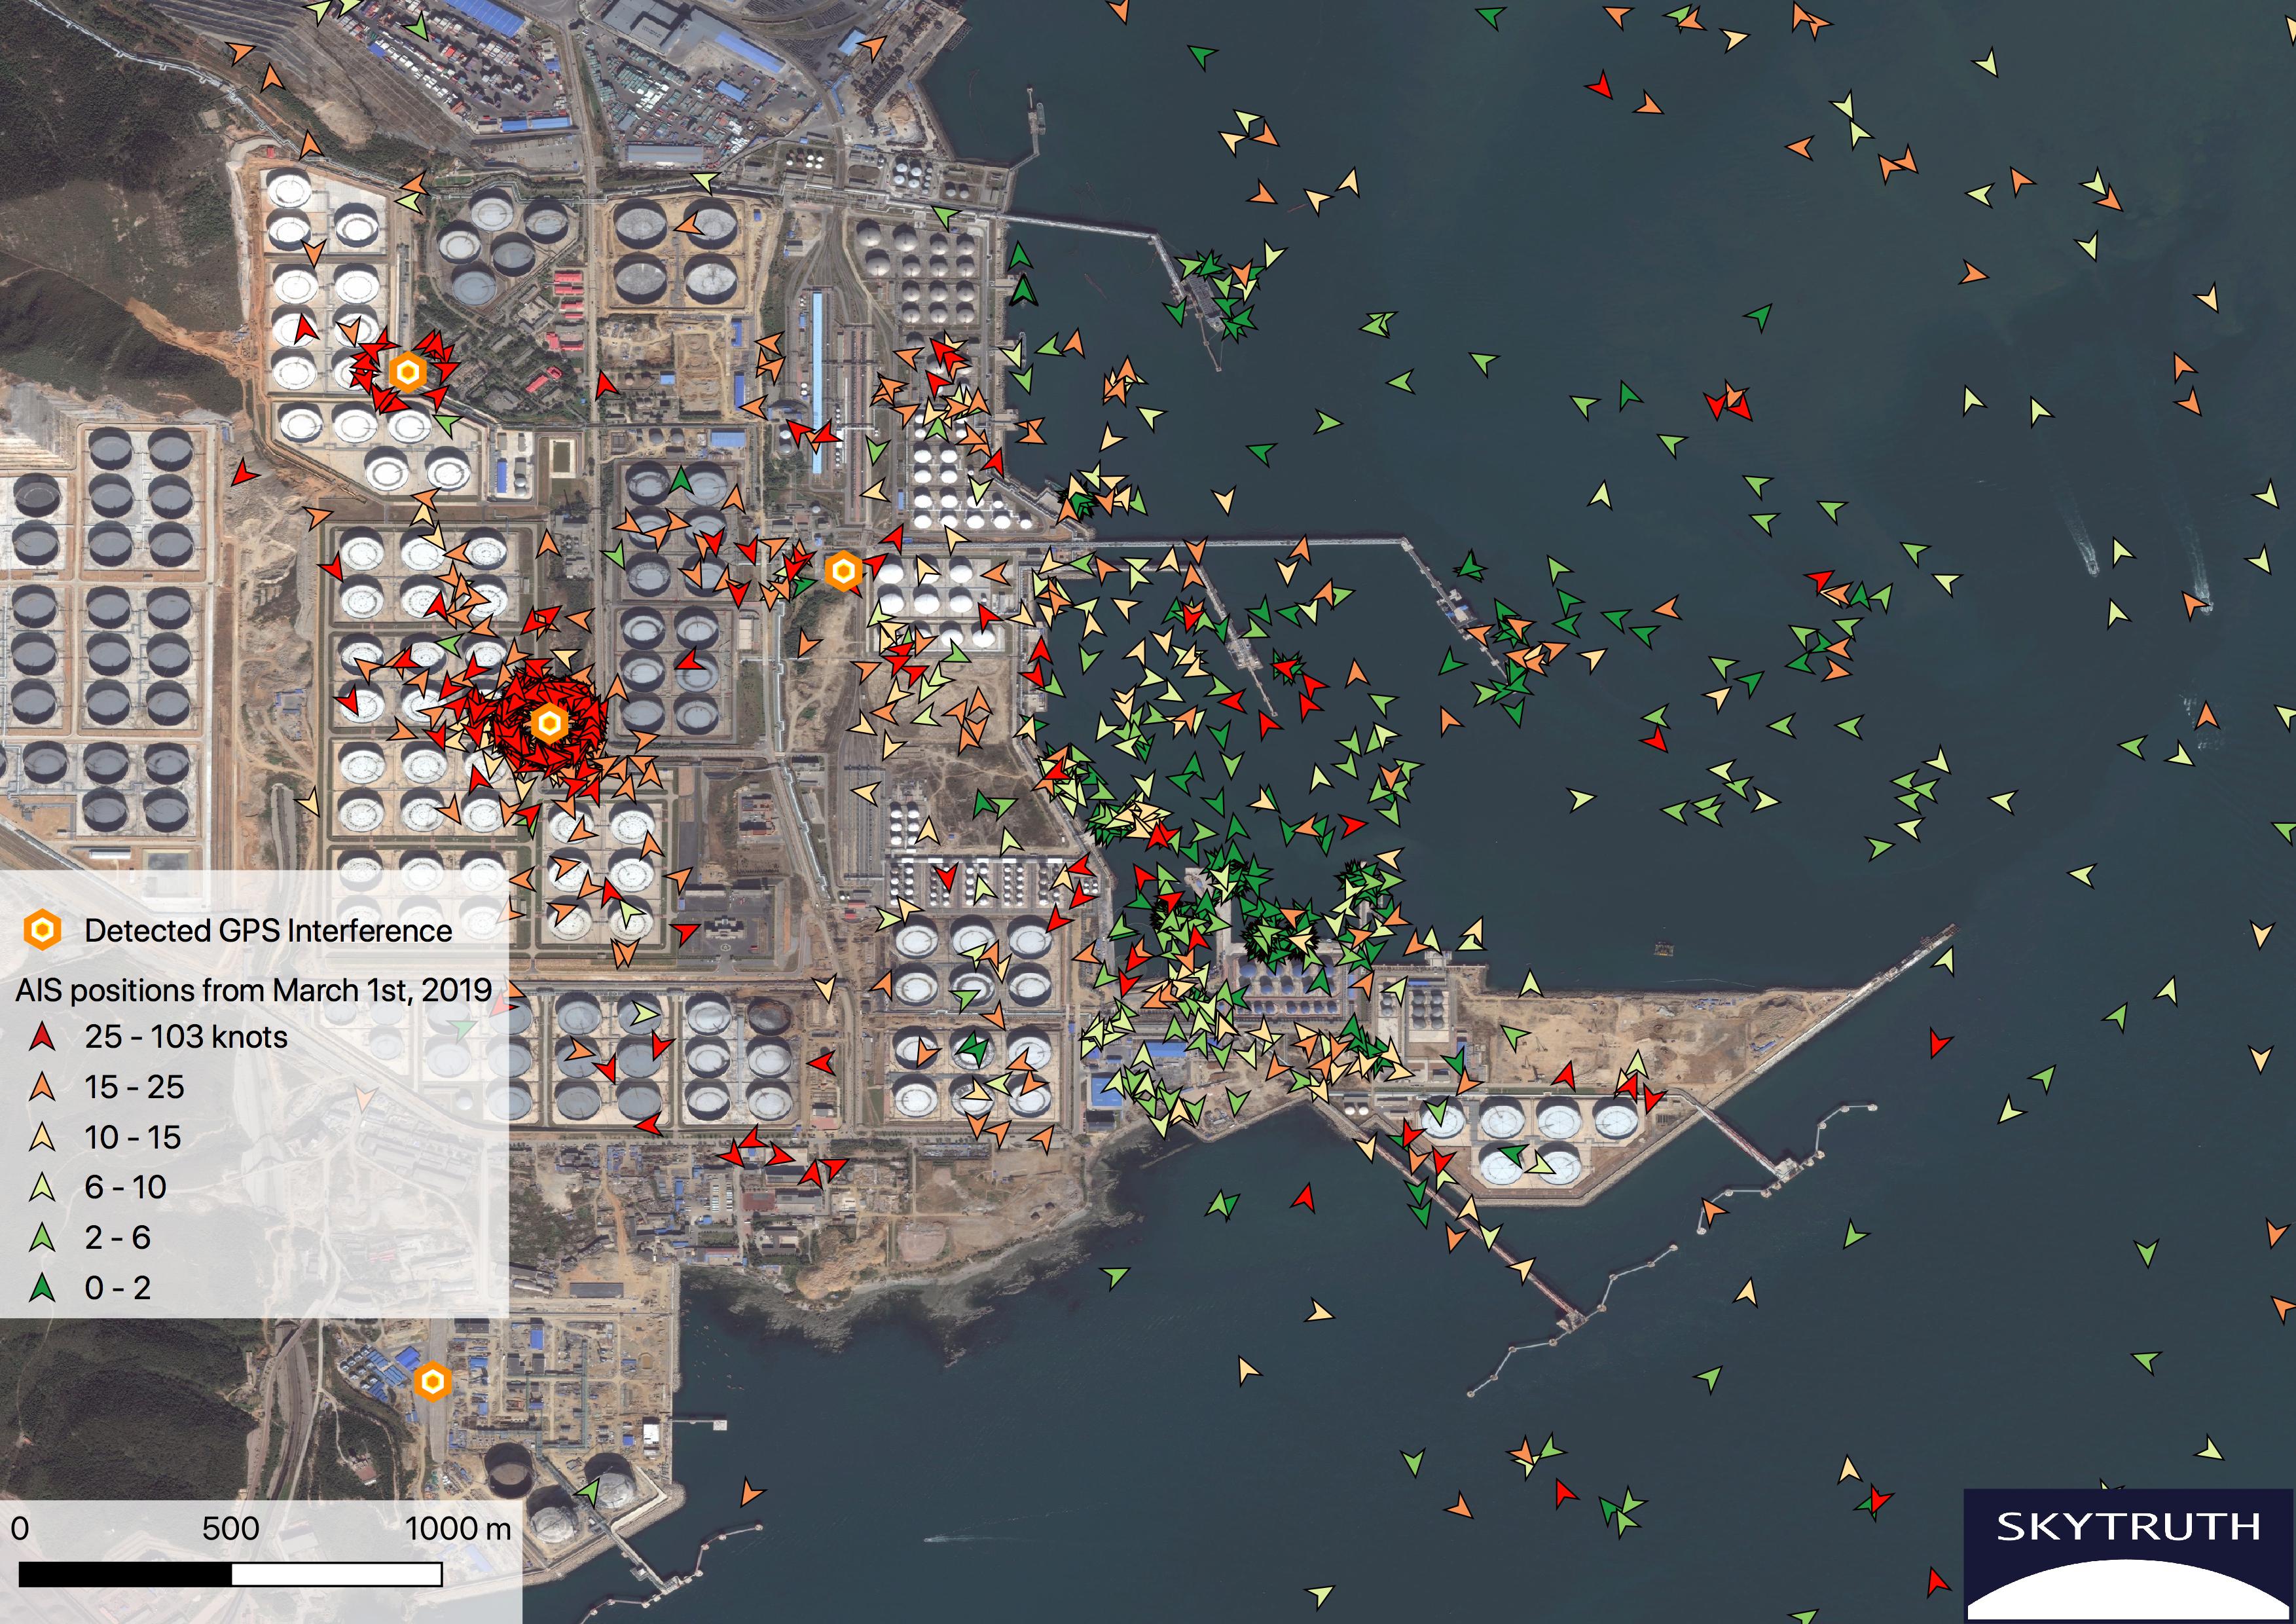The height and width of the screenshot is (1624, 2296).
Task: Click the red 25 - 103 knots legend arrow
Action: pos(42,1036)
